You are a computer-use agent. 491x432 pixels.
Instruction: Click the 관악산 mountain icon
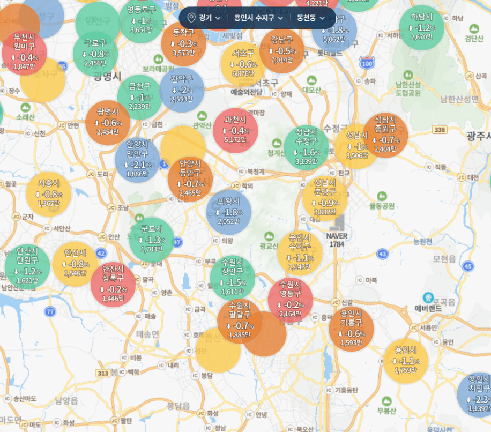tap(202, 116)
